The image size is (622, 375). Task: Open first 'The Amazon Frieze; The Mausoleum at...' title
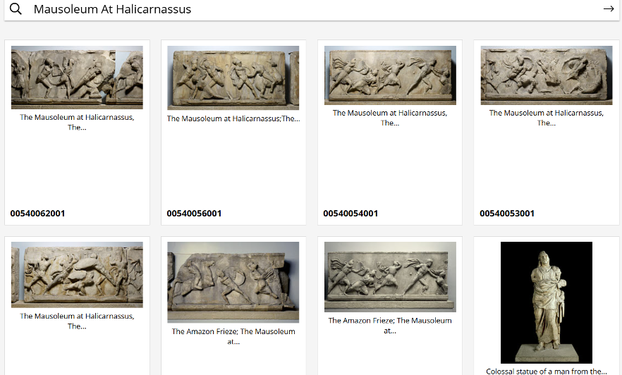233,336
